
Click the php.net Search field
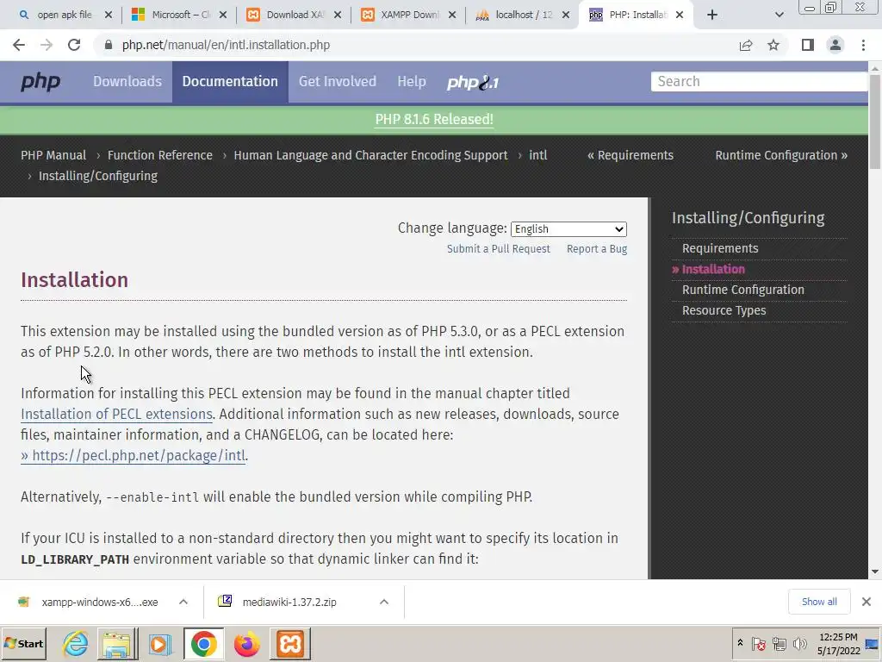pyautogui.click(x=760, y=82)
